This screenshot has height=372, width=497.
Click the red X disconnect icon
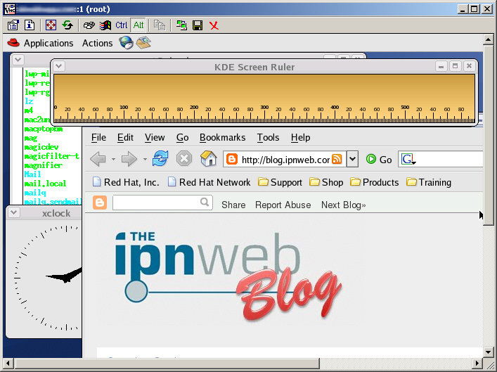214,25
